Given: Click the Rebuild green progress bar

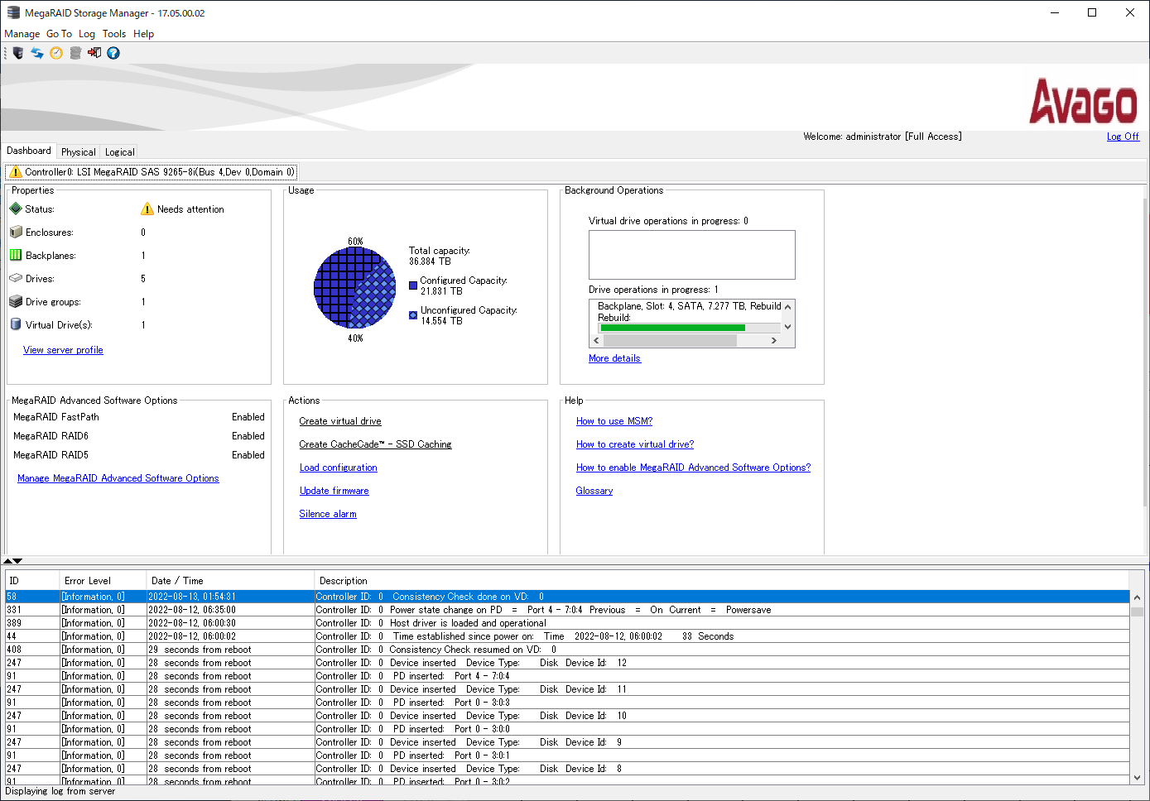Looking at the screenshot, I should point(672,328).
